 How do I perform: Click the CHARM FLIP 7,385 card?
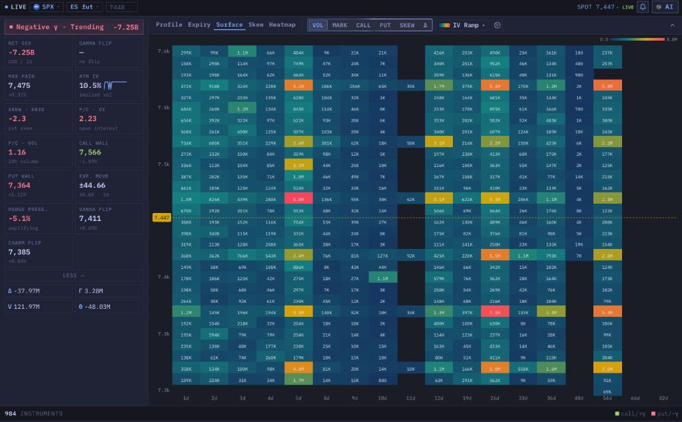pos(39,252)
